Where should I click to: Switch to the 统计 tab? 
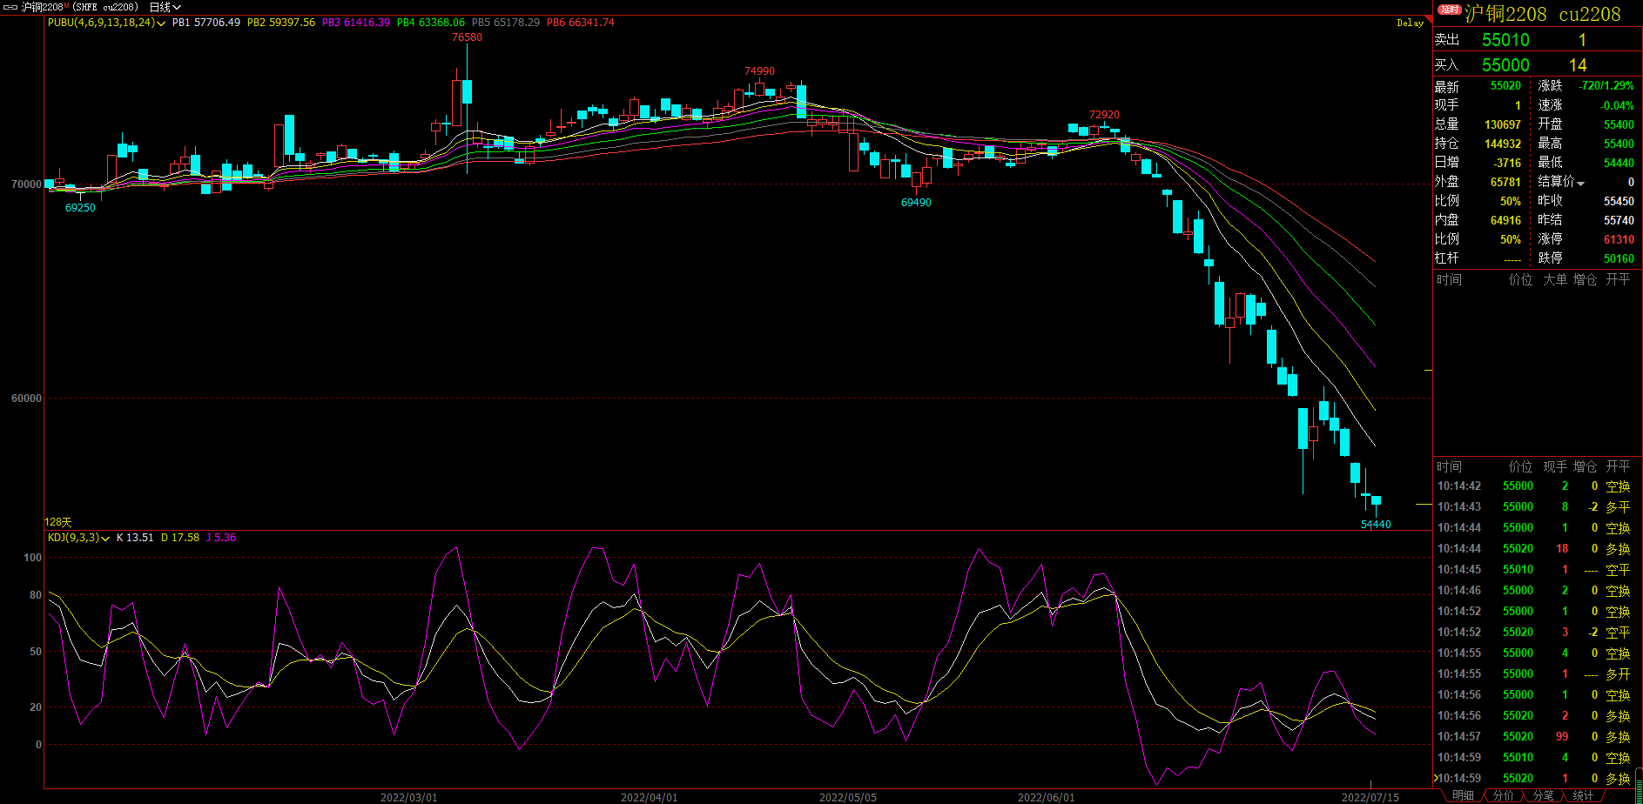click(x=1583, y=796)
